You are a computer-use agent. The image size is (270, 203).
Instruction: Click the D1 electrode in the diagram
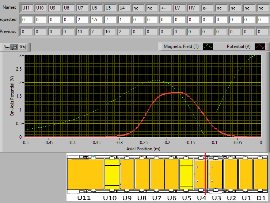(261, 175)
